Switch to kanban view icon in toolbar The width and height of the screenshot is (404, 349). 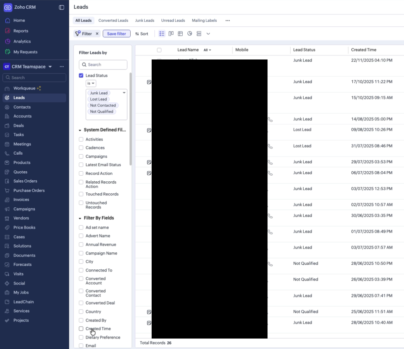(x=171, y=34)
